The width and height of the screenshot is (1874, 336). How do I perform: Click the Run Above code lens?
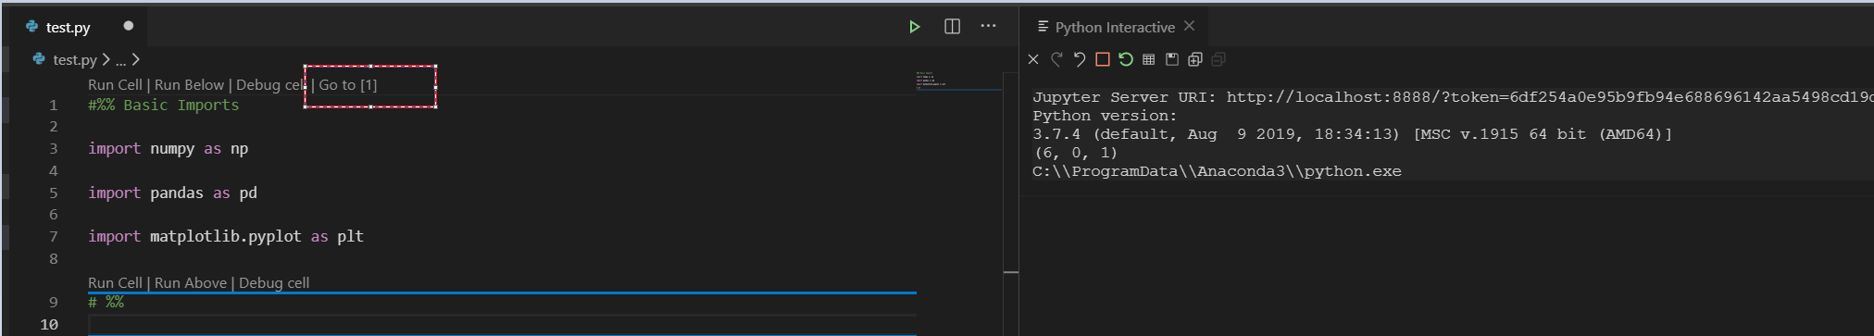point(191,282)
